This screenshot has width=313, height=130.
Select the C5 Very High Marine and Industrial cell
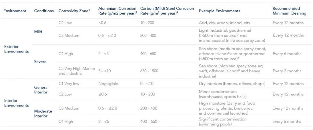[77, 71]
